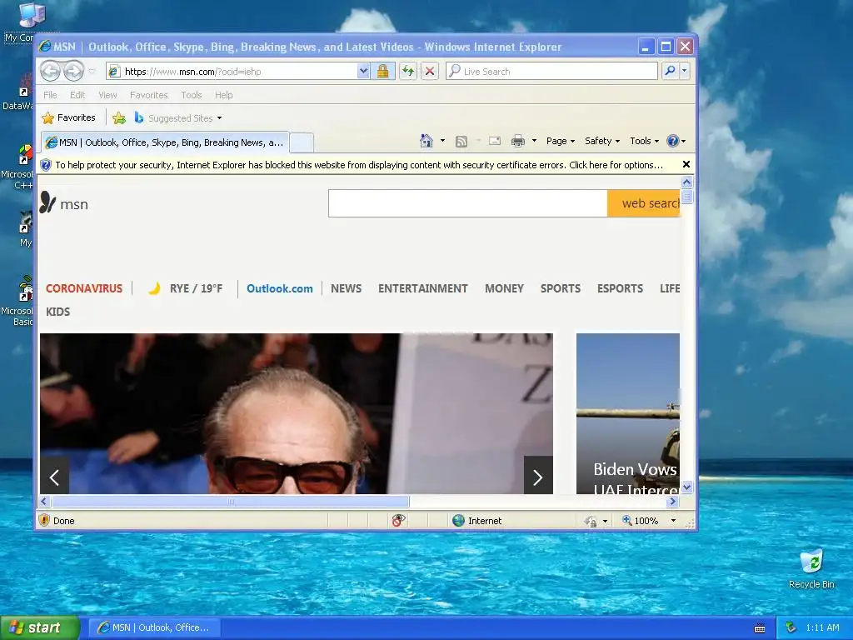
Task: Click the orange web search button
Action: click(x=644, y=203)
